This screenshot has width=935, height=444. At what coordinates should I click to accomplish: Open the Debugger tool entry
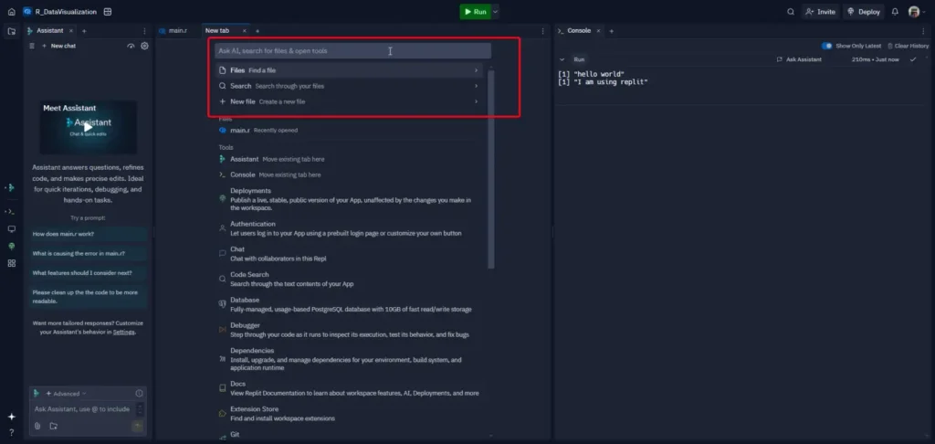point(349,330)
